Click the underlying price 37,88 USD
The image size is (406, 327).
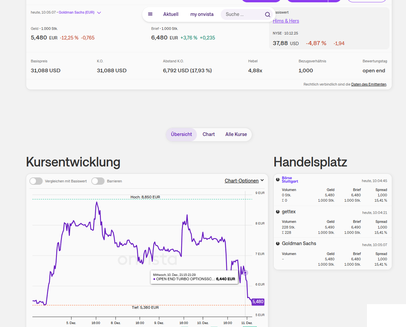pos(286,43)
